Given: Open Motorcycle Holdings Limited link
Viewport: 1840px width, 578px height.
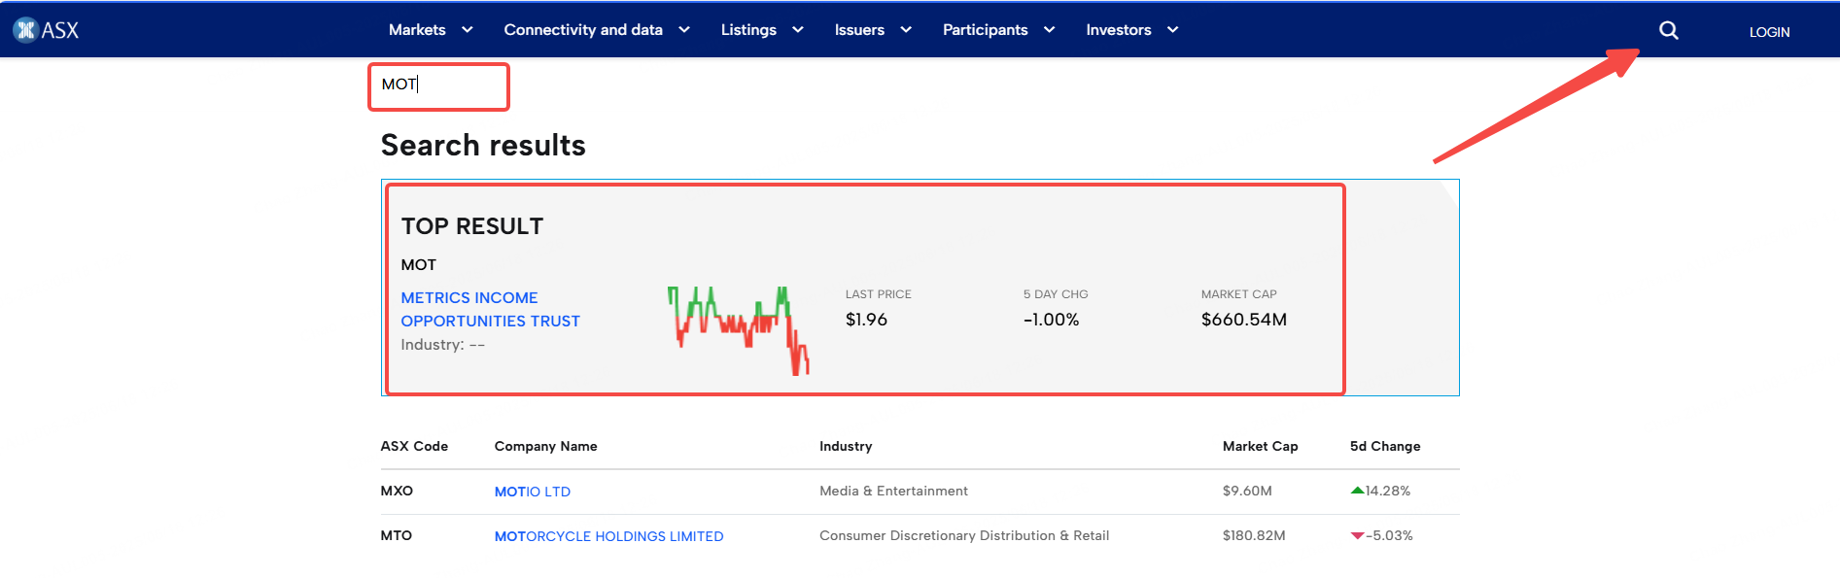Looking at the screenshot, I should (x=608, y=536).
